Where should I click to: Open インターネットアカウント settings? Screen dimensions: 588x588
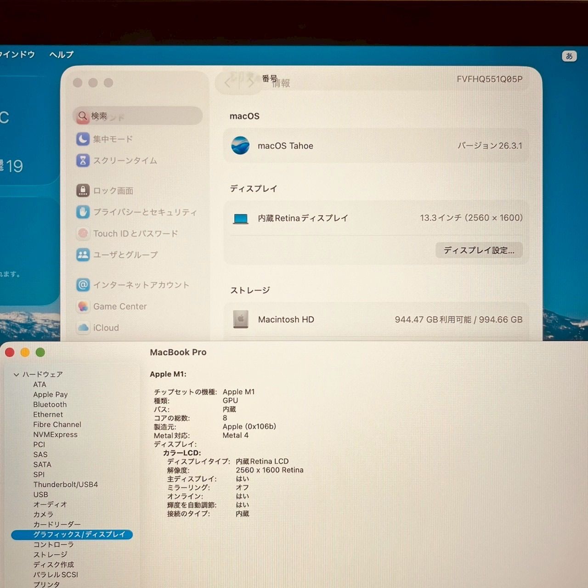coord(133,285)
